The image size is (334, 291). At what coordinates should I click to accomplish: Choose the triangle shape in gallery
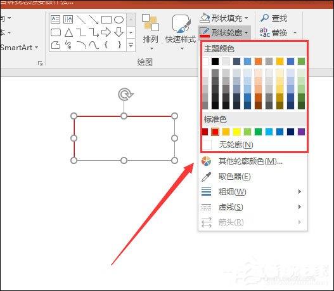point(68,32)
